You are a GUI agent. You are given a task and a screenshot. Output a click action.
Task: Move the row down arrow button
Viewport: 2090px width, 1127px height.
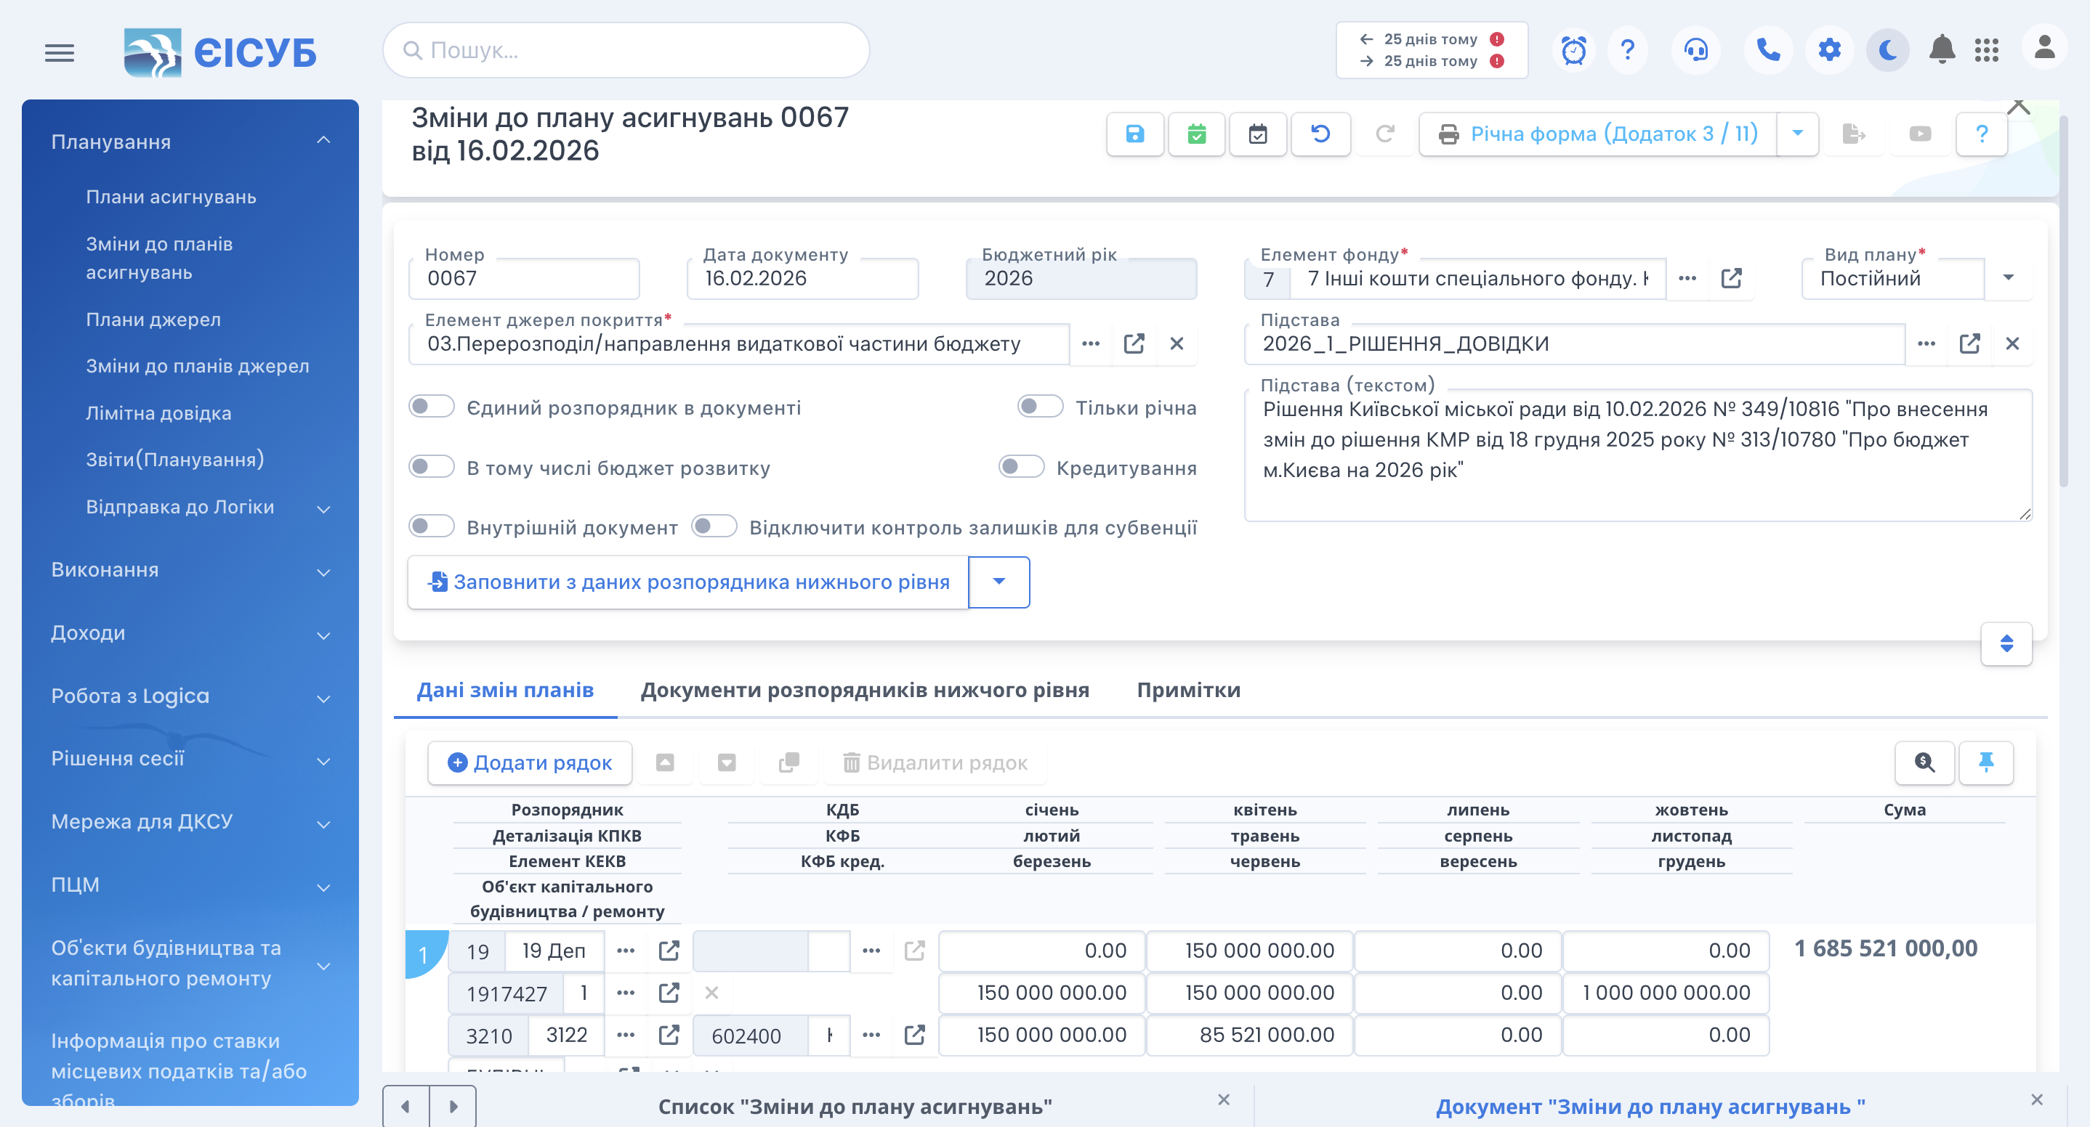(727, 763)
